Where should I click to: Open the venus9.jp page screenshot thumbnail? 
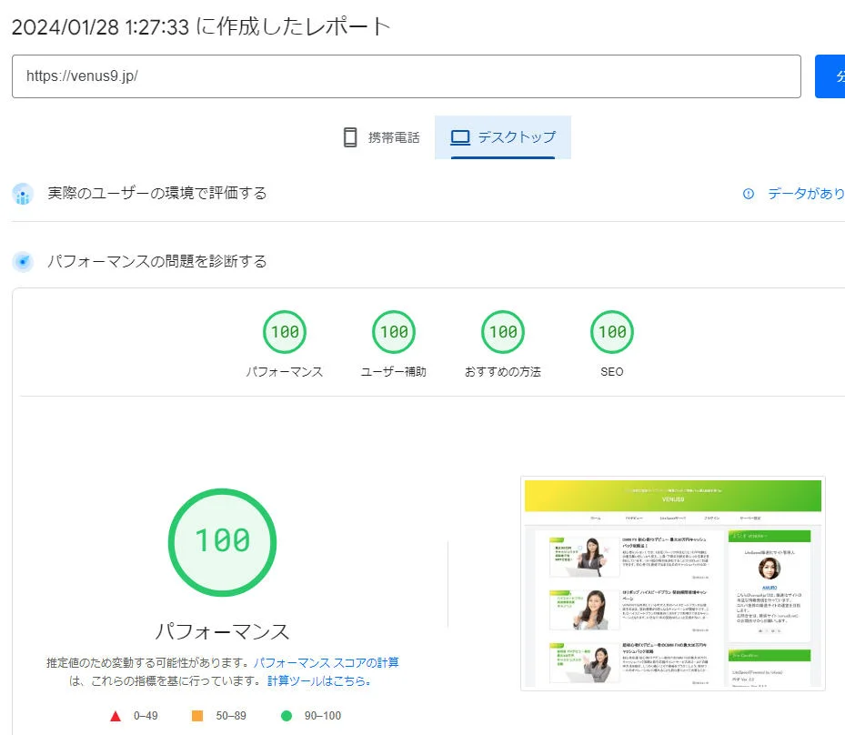tap(673, 583)
